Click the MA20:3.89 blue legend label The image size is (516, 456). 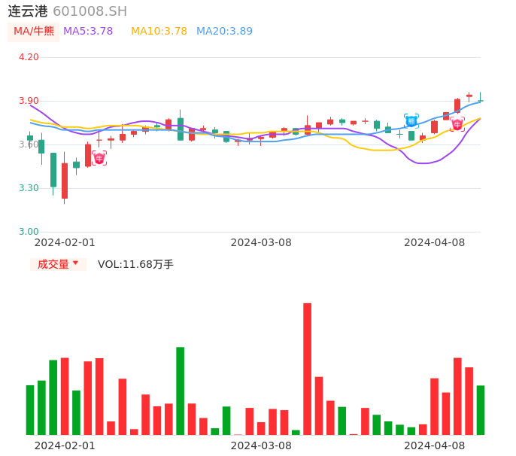pyautogui.click(x=224, y=32)
